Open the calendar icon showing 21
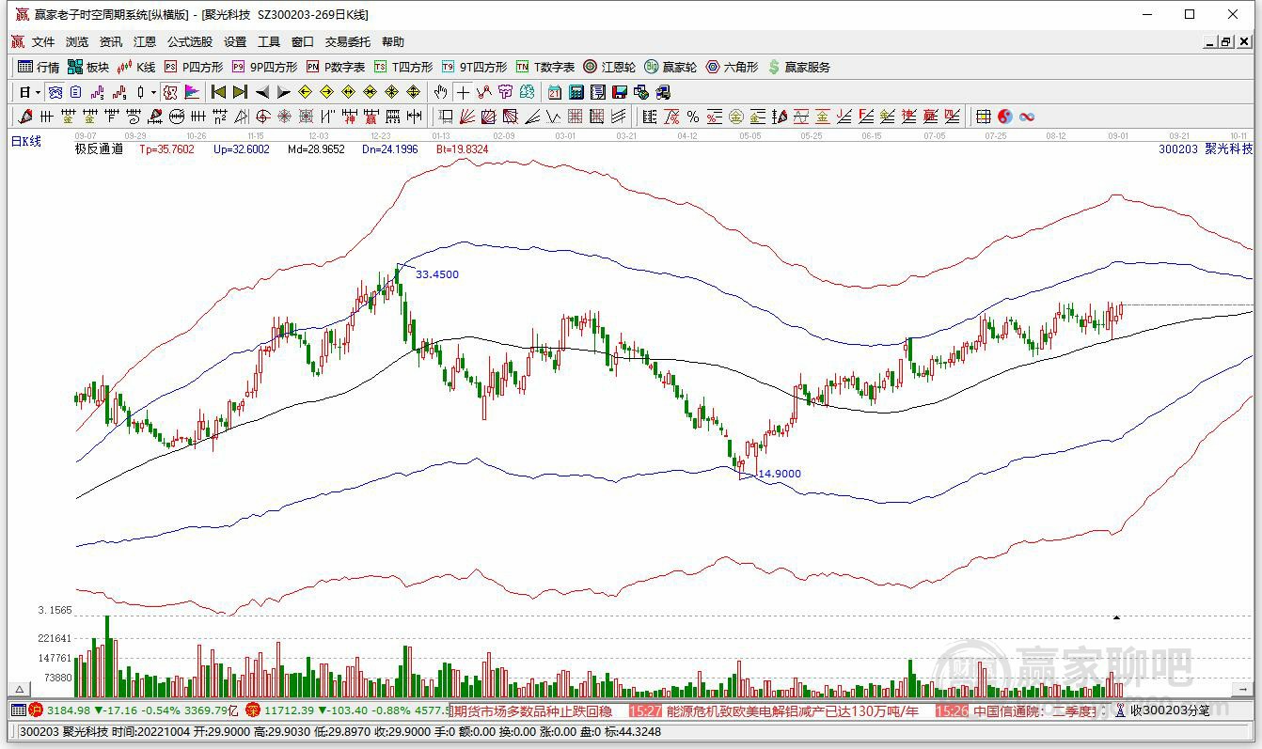The height and width of the screenshot is (749, 1262). tap(555, 92)
